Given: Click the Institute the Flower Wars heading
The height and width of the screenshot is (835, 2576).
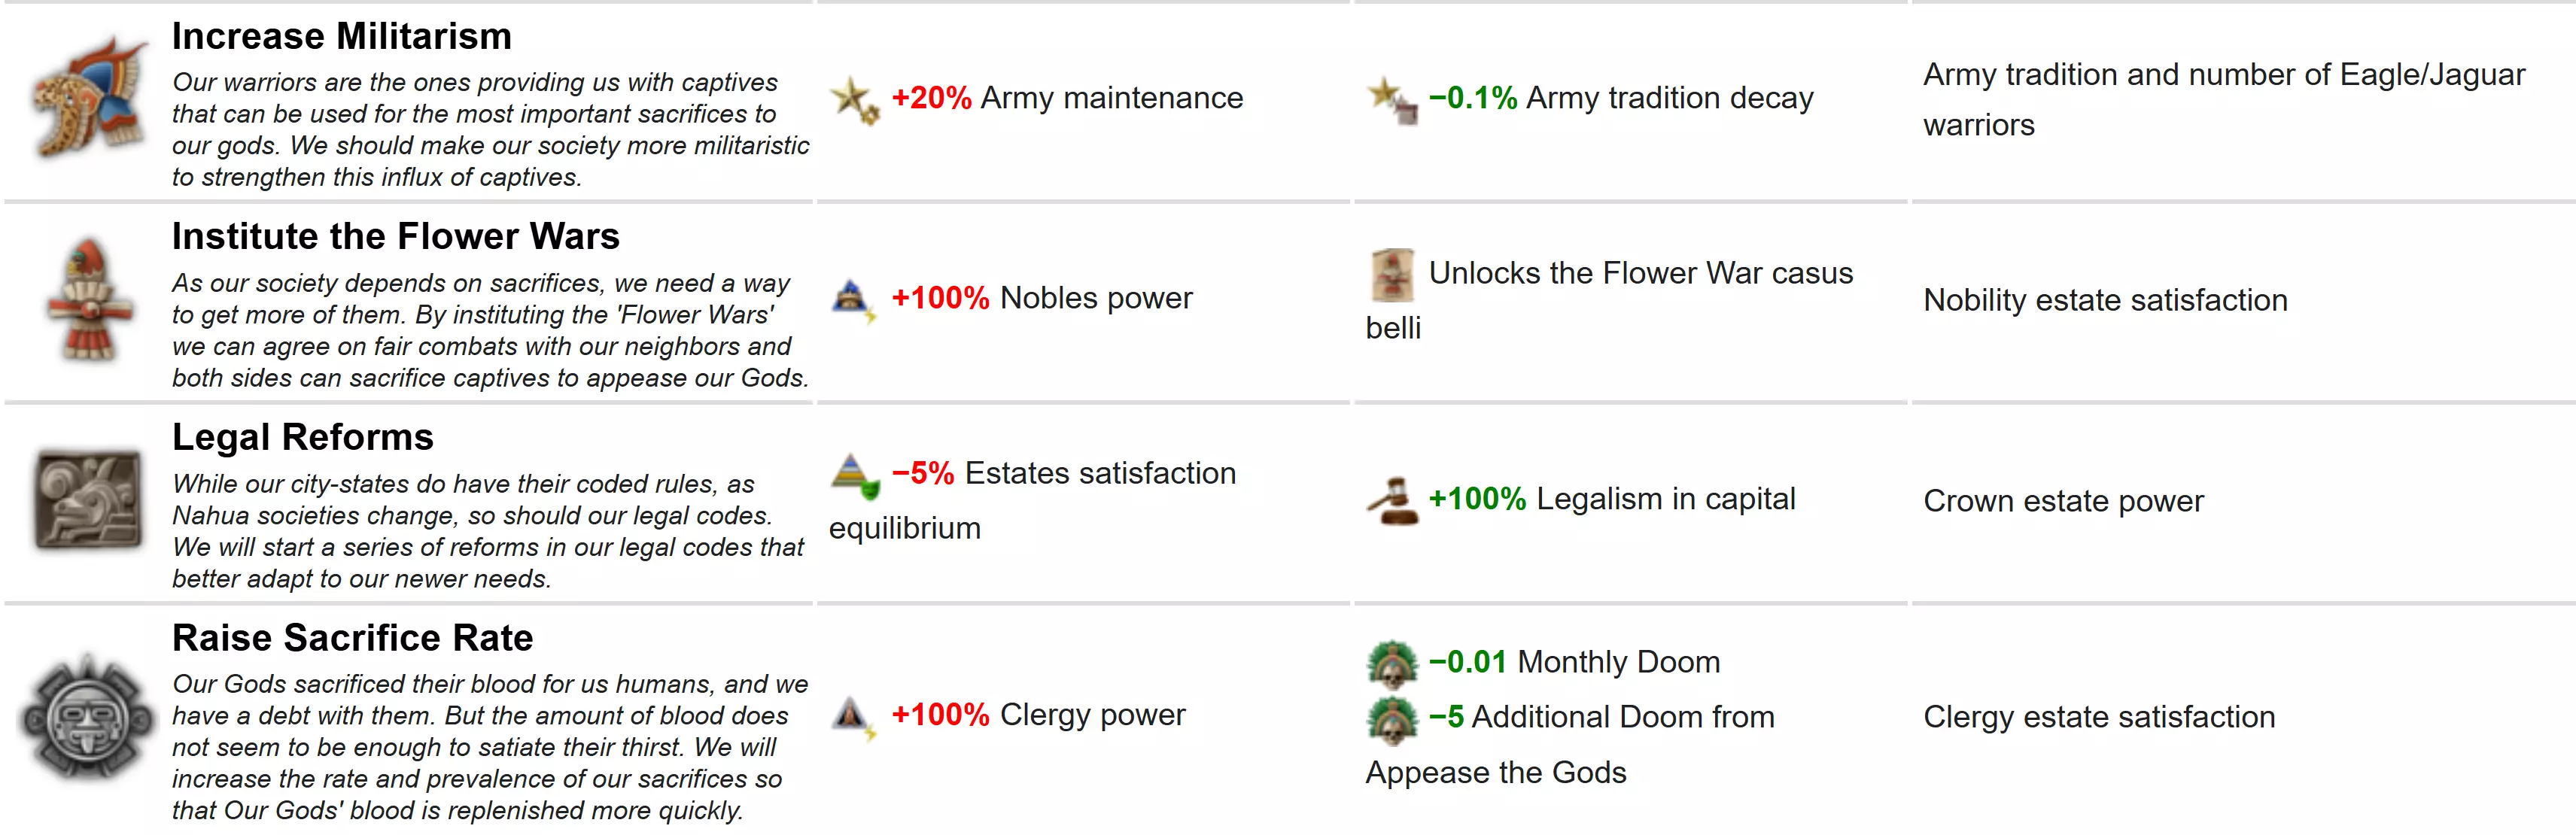Looking at the screenshot, I should point(396,237).
